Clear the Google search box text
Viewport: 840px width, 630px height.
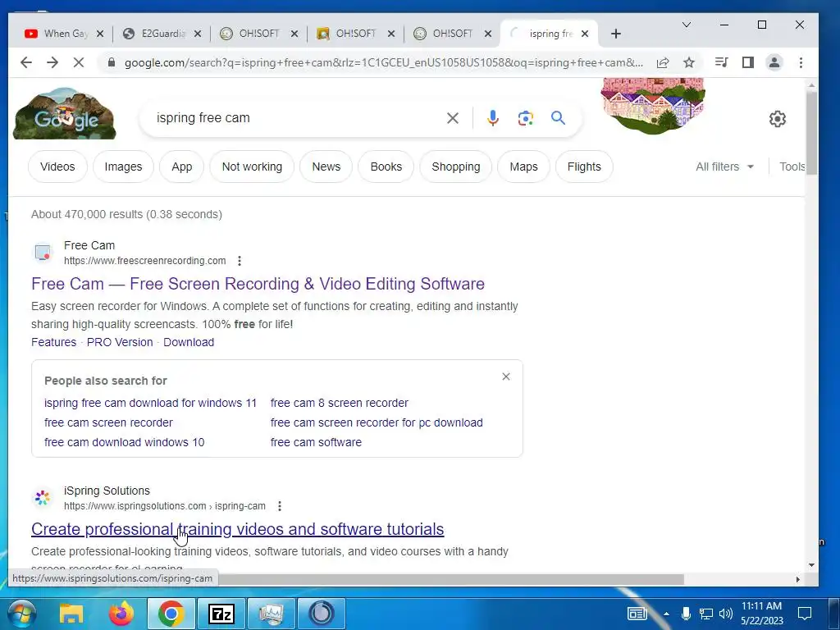453,118
